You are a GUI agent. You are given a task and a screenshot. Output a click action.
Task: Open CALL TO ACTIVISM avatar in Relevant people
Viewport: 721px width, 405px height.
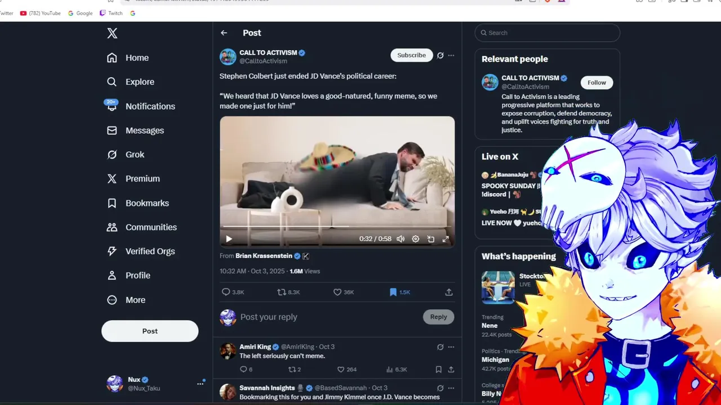490,82
